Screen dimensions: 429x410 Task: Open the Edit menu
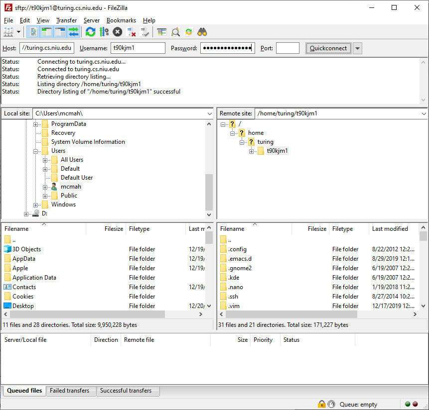tap(24, 20)
